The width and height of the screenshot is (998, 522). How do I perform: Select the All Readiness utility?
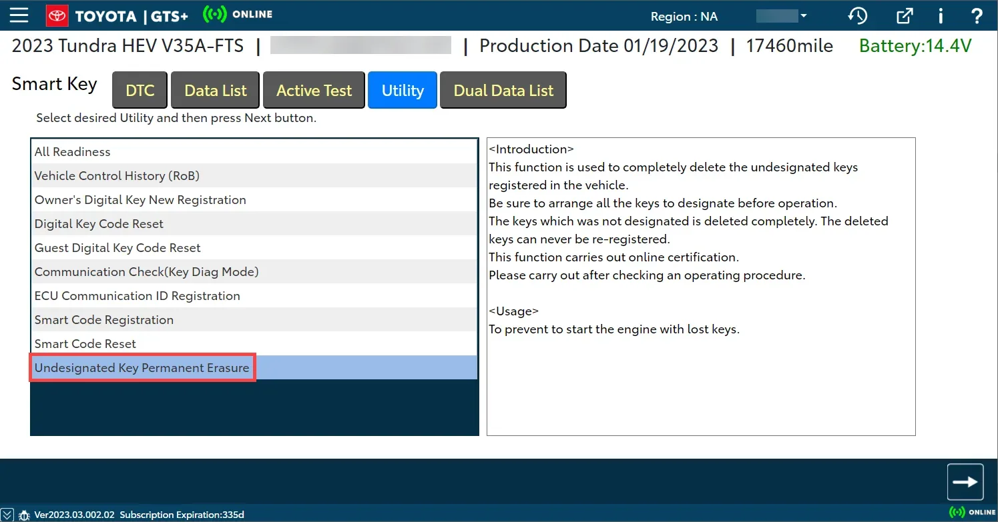coord(254,152)
